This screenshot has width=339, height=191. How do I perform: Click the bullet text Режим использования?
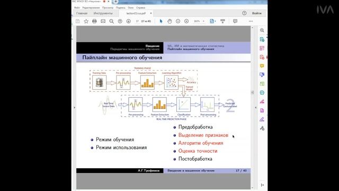pos(121,147)
